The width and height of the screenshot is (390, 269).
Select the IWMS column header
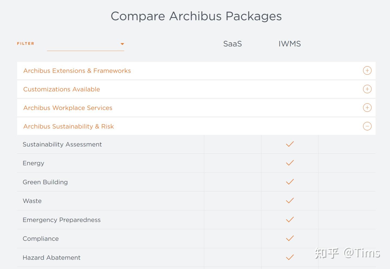pos(290,44)
